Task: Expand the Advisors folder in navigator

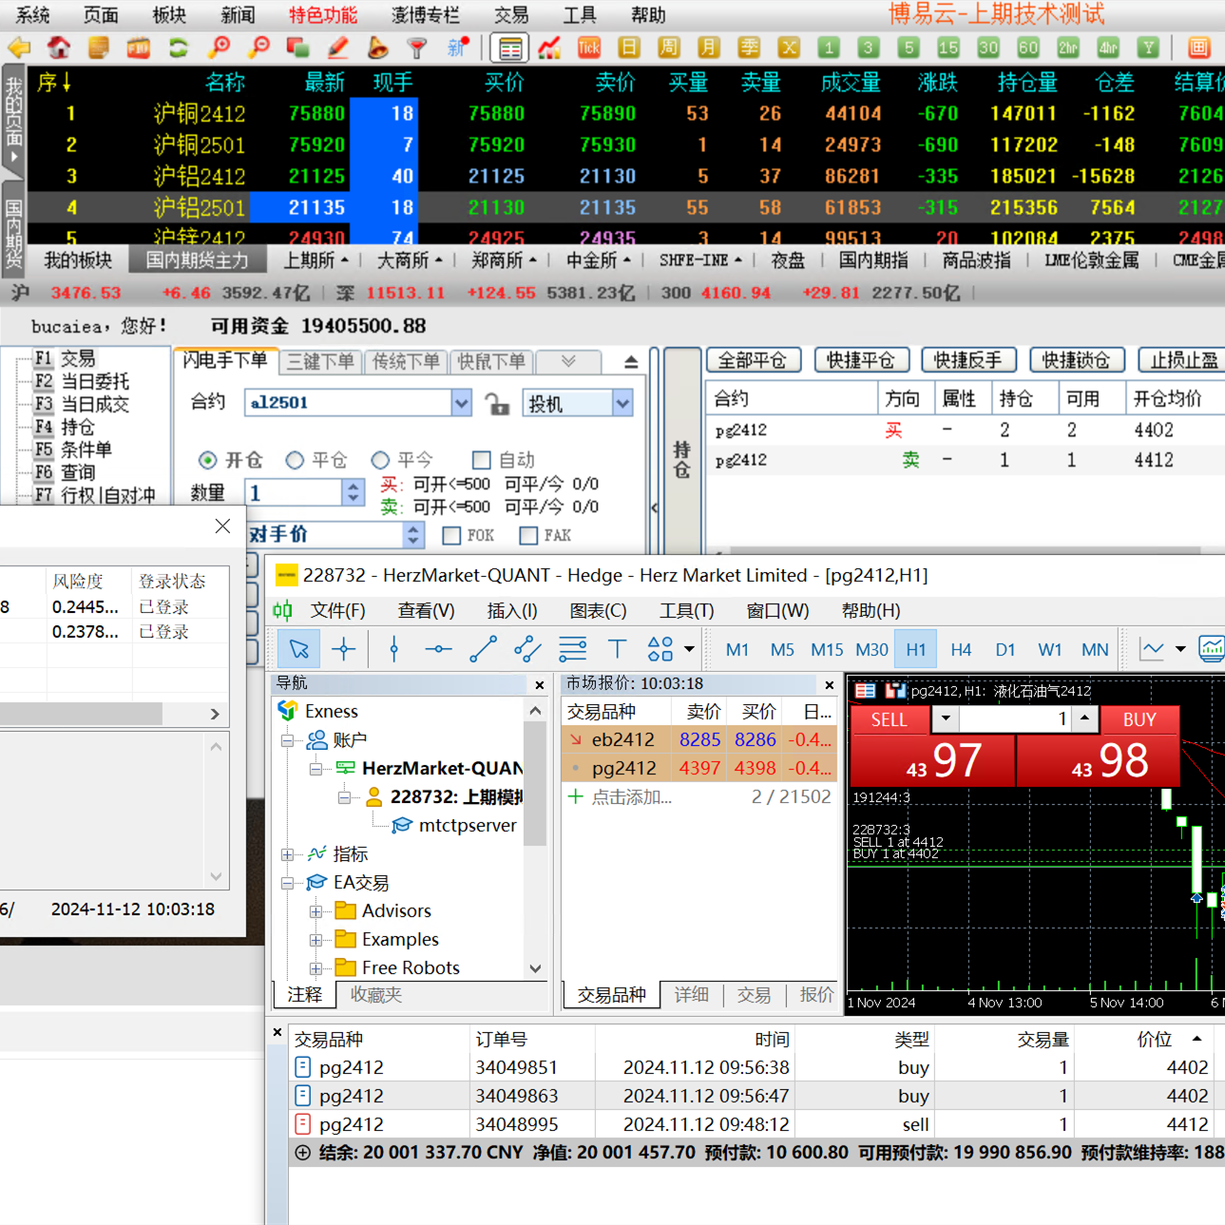Action: tap(316, 911)
